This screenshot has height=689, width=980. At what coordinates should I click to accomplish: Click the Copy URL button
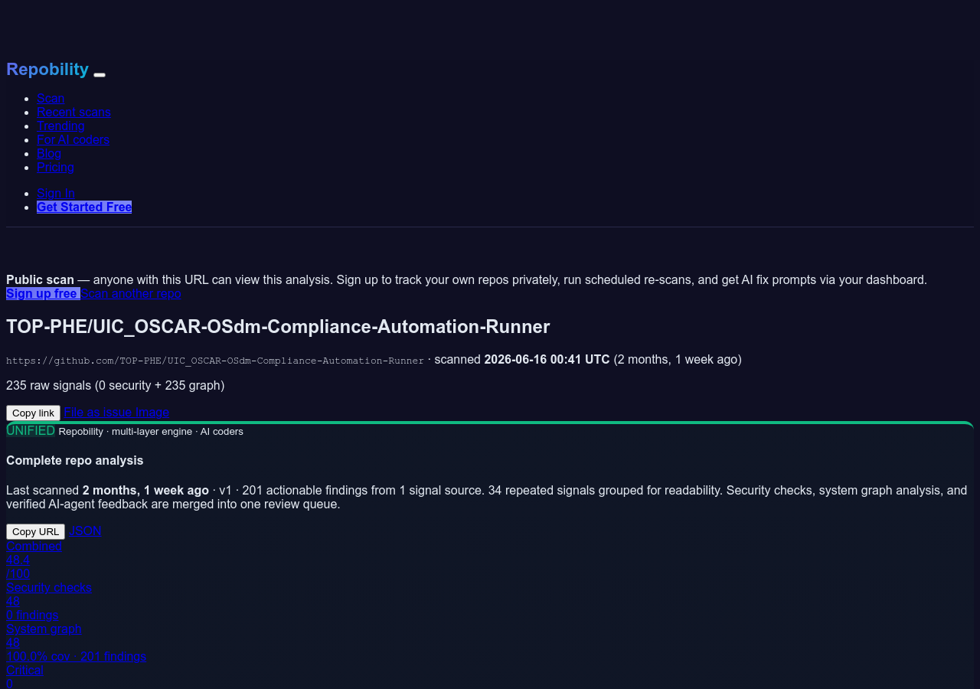click(35, 531)
